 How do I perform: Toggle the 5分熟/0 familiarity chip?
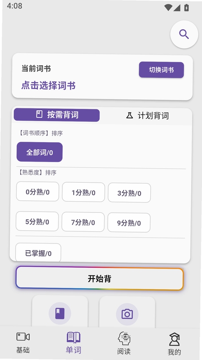pos(37,221)
